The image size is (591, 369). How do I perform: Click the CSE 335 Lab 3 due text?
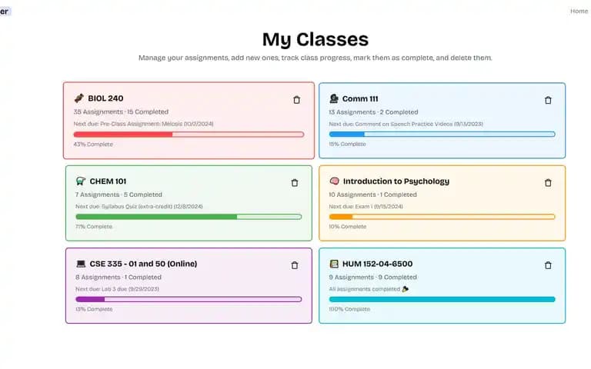click(x=117, y=289)
